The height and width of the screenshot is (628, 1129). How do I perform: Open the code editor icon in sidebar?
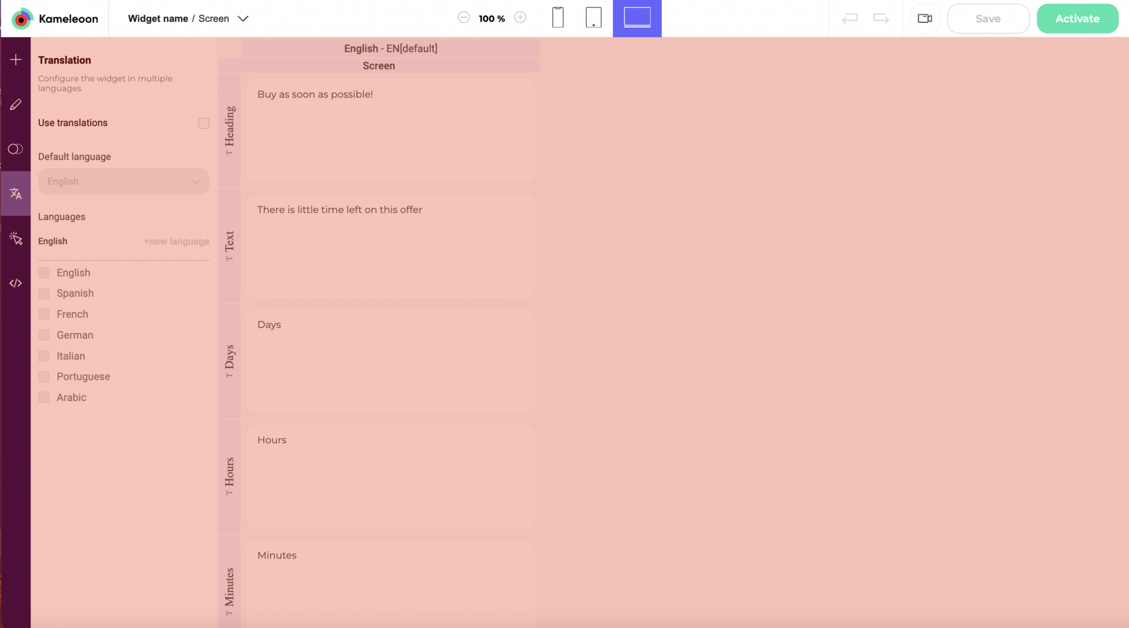click(16, 283)
